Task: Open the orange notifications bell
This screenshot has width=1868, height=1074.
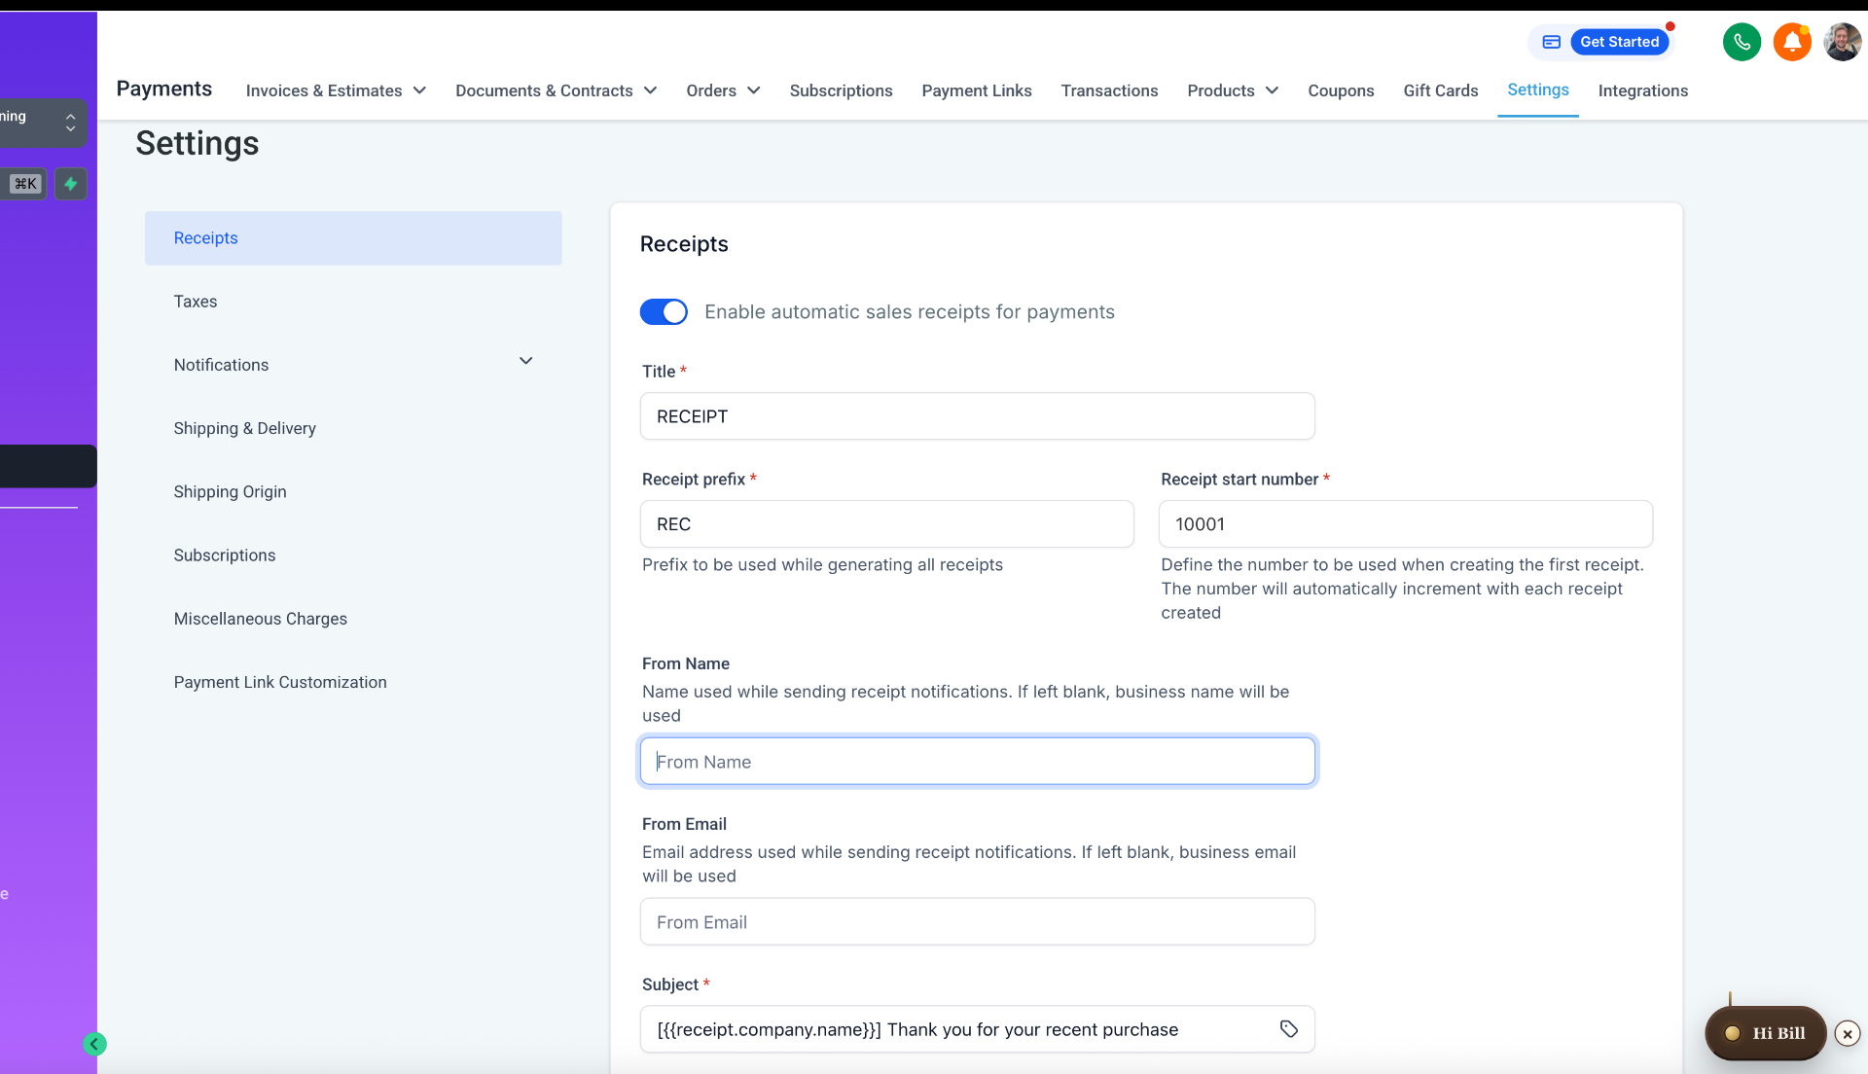Action: pyautogui.click(x=1792, y=42)
